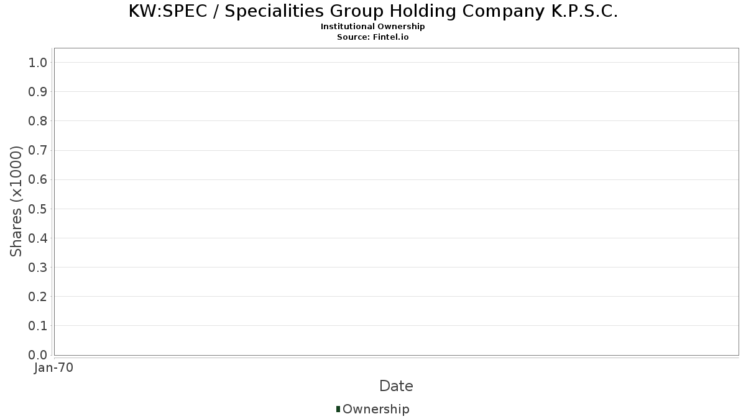
Task: Select the Institutional Ownership subtitle
Action: pos(373,27)
